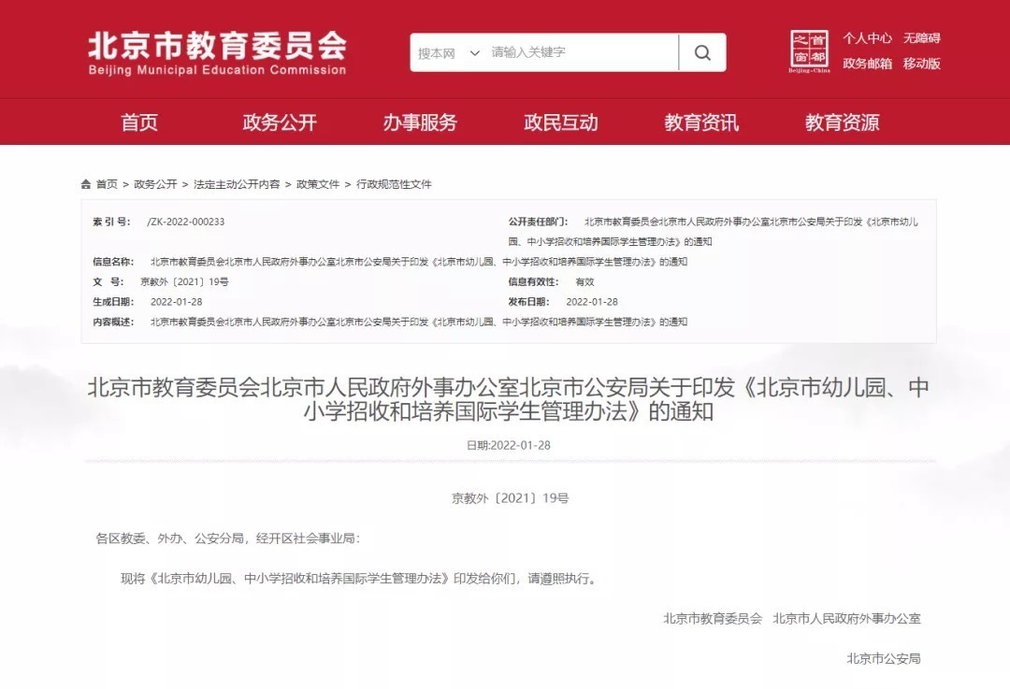
Task: Click the home icon in breadcrumb
Action: [x=86, y=184]
